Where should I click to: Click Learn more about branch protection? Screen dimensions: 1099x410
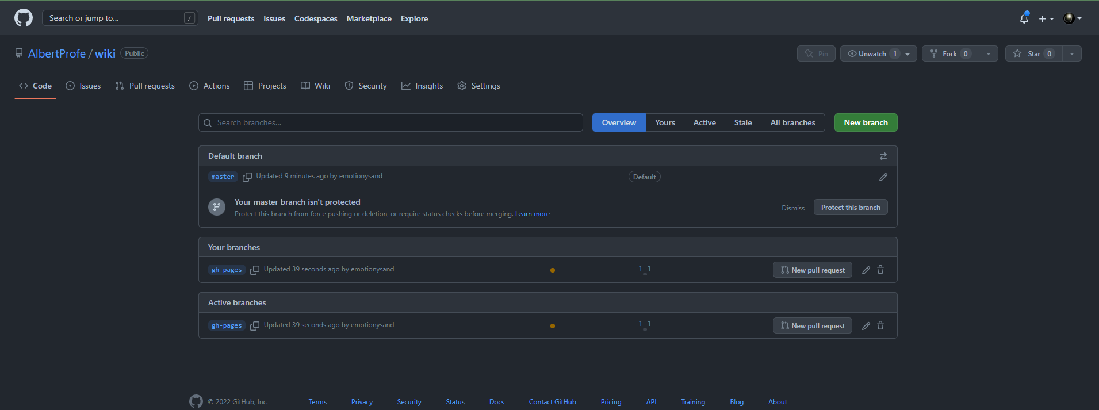tap(533, 214)
